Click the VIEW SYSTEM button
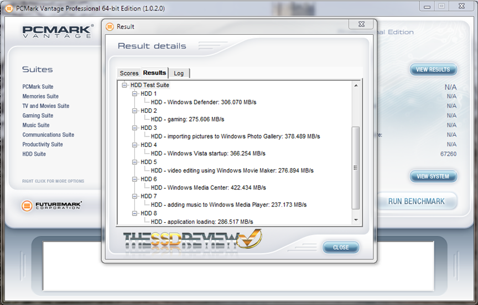The image size is (478, 305). click(433, 177)
